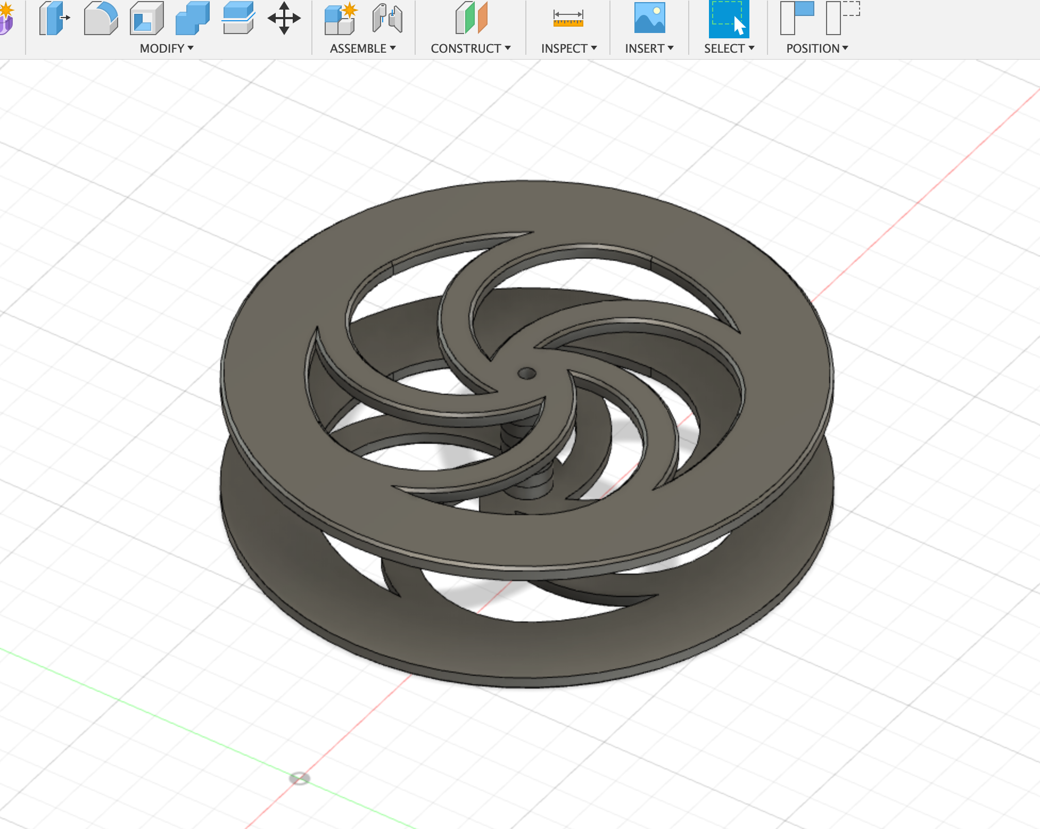Open the CONSTRUCT dropdown menu
The image size is (1040, 829).
click(x=471, y=48)
